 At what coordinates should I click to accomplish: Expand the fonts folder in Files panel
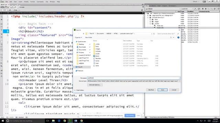coord(151,20)
